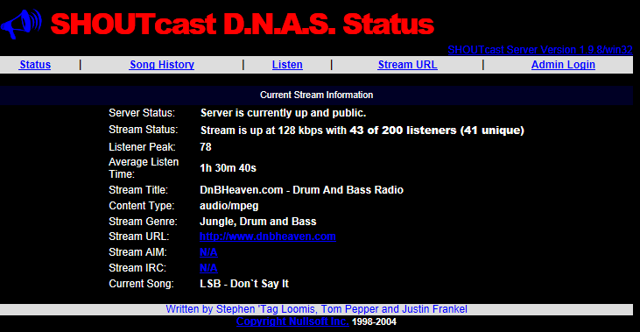Open the Status page link
This screenshot has height=332, width=640.
tap(35, 65)
